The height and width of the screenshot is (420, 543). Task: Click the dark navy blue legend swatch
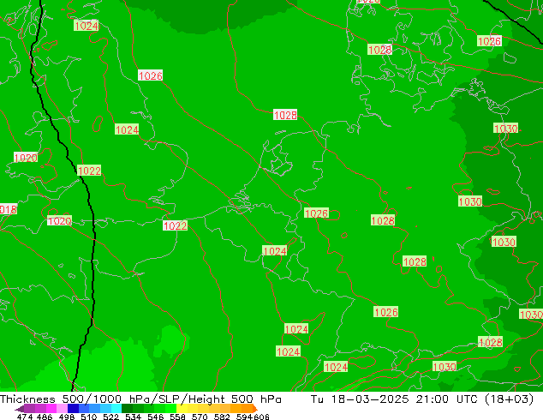coord(72,408)
